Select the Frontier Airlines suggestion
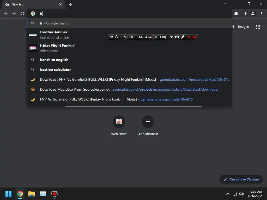The image size is (267, 200). click(x=129, y=35)
